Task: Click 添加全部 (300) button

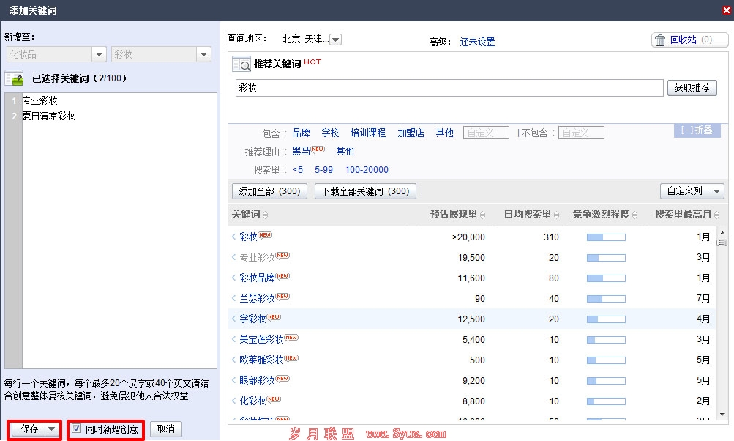Action: point(270,191)
